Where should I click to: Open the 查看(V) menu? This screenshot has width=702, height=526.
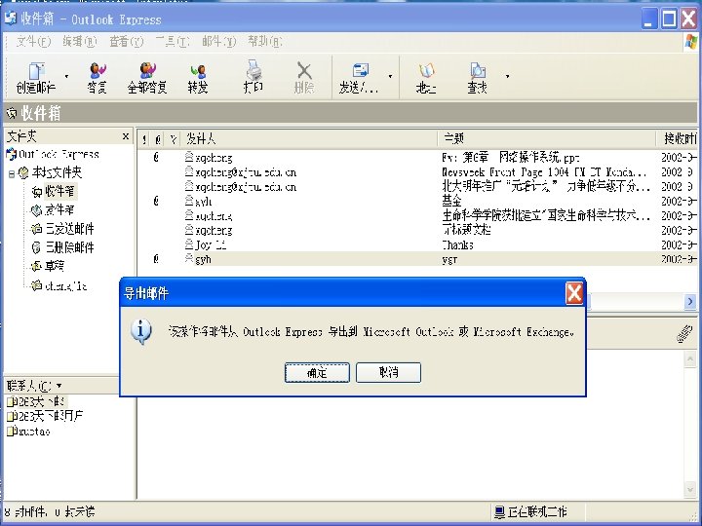[x=126, y=42]
